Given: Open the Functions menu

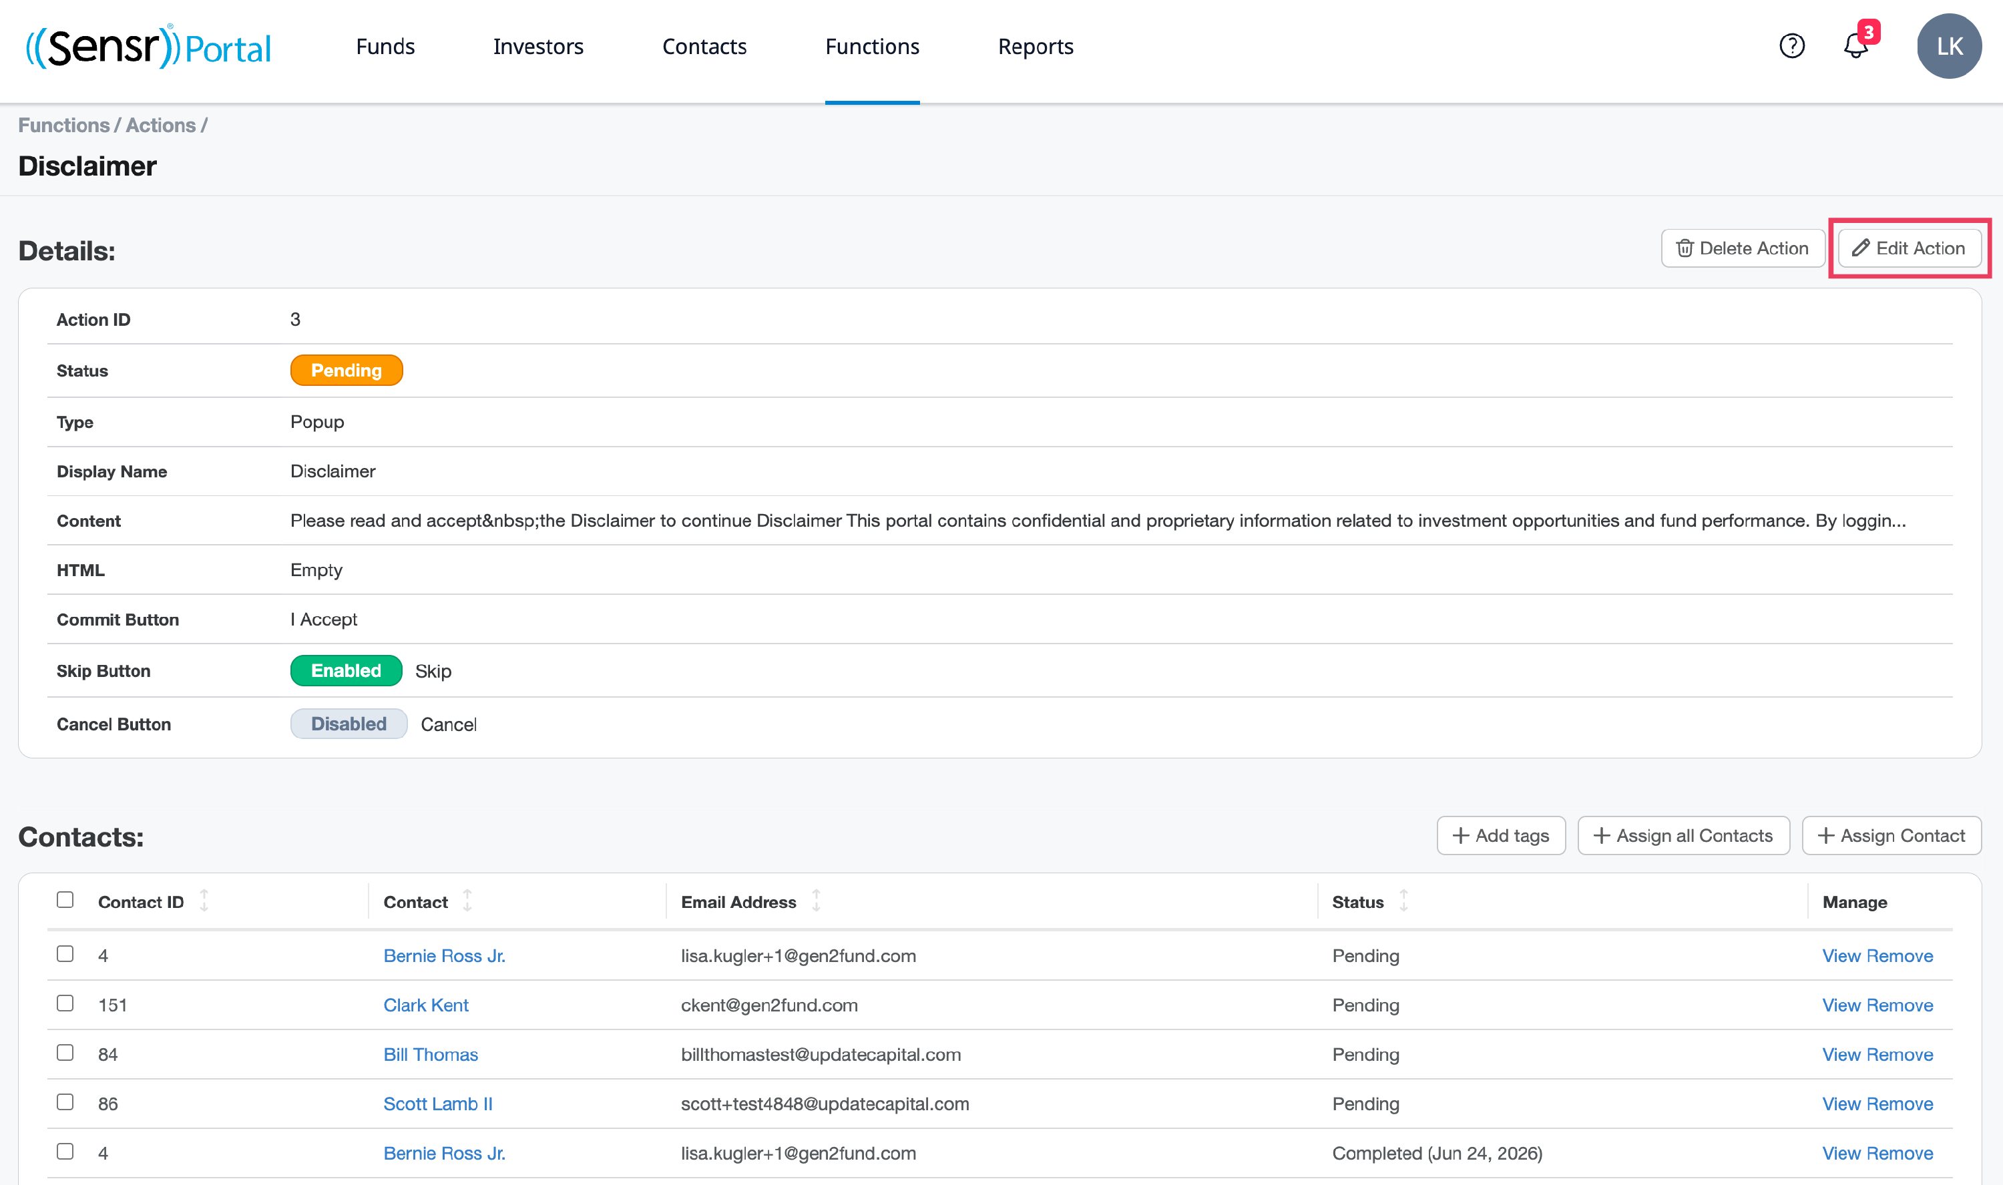Looking at the screenshot, I should 873,46.
